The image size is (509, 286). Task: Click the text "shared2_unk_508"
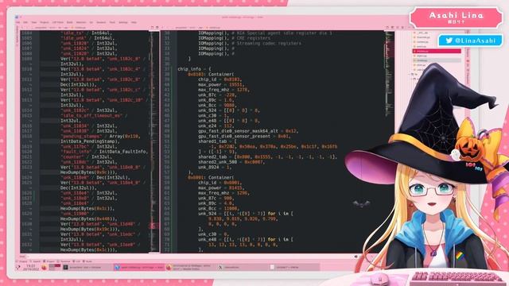217,162
